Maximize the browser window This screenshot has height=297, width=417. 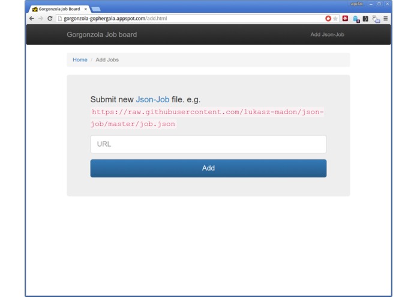click(x=379, y=4)
